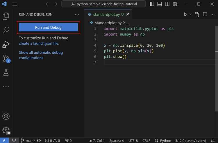This screenshot has width=218, height=143.
Task: Open Show all automatic debug configurations link
Action: coord(41,55)
